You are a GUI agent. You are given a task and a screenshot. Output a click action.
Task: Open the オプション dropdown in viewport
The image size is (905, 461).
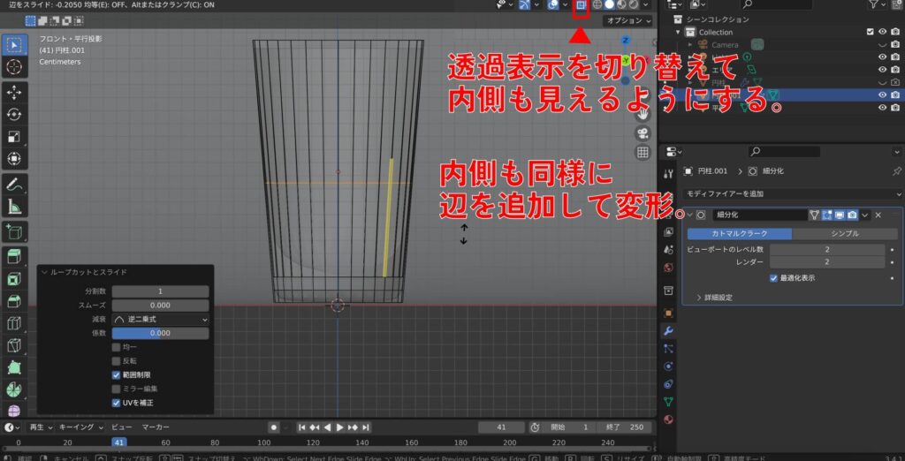pyautogui.click(x=627, y=20)
